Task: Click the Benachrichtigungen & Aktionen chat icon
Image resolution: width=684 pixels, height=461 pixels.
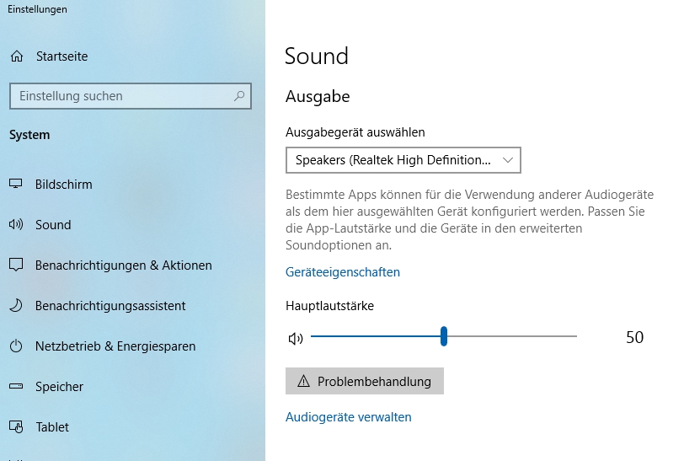Action: [x=16, y=265]
